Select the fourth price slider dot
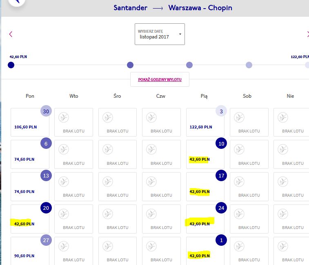This screenshot has height=265, width=309. coord(249,65)
